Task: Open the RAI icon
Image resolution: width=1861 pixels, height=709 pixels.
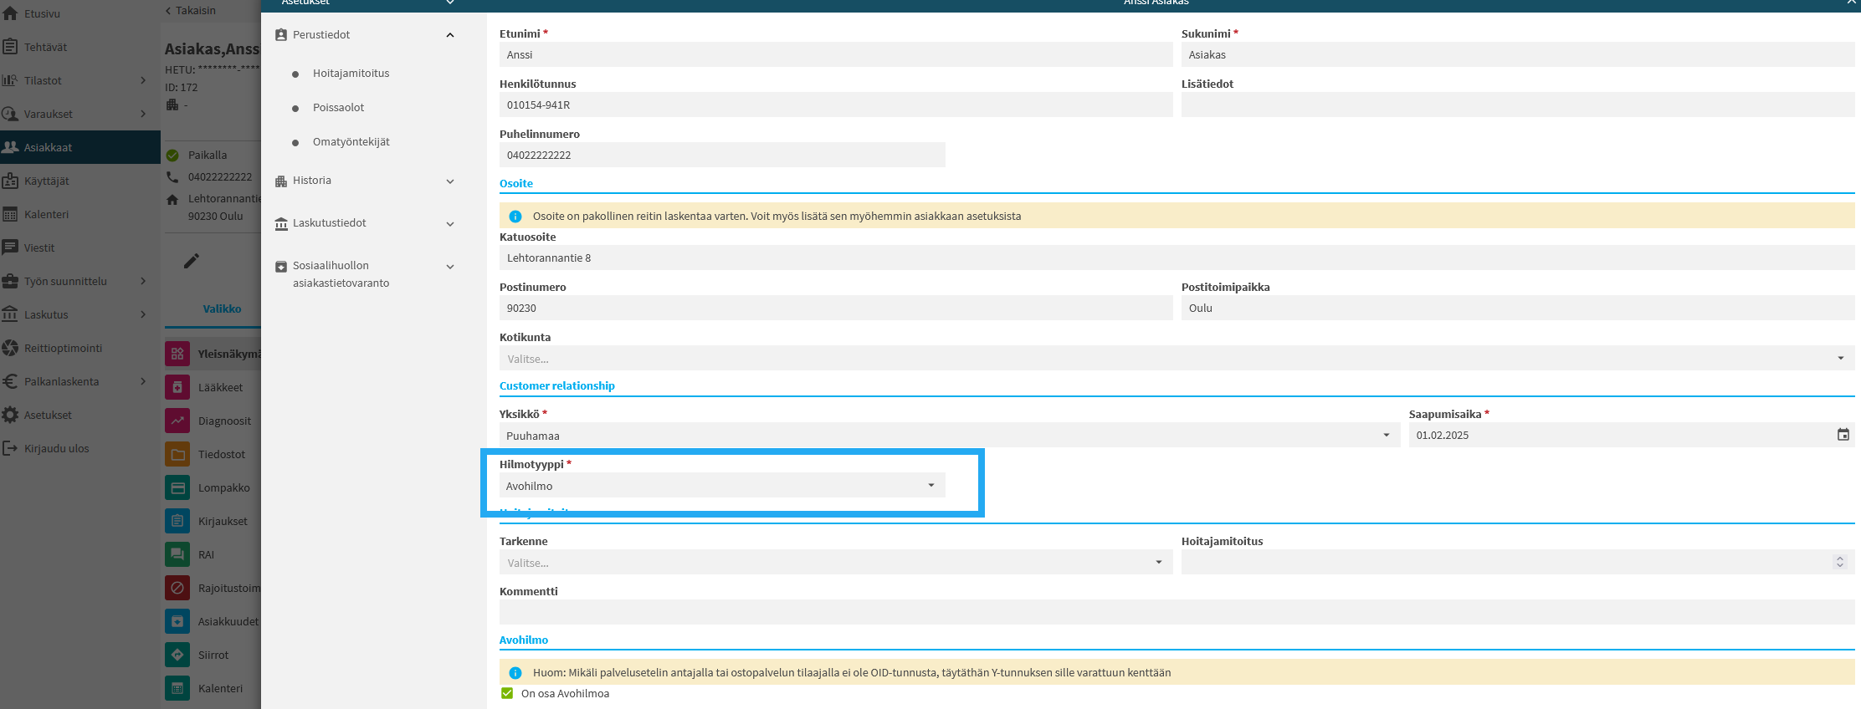Action: [x=177, y=554]
